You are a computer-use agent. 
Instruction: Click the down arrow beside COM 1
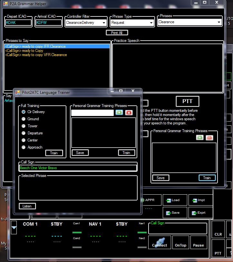tap(14, 228)
